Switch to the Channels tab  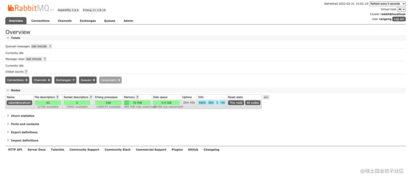click(65, 21)
